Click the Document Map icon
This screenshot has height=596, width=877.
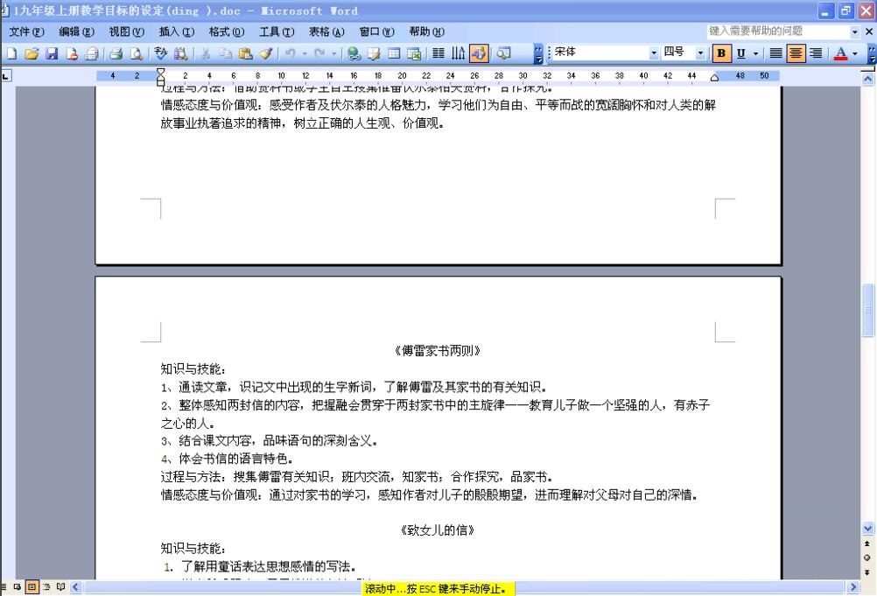[x=503, y=53]
